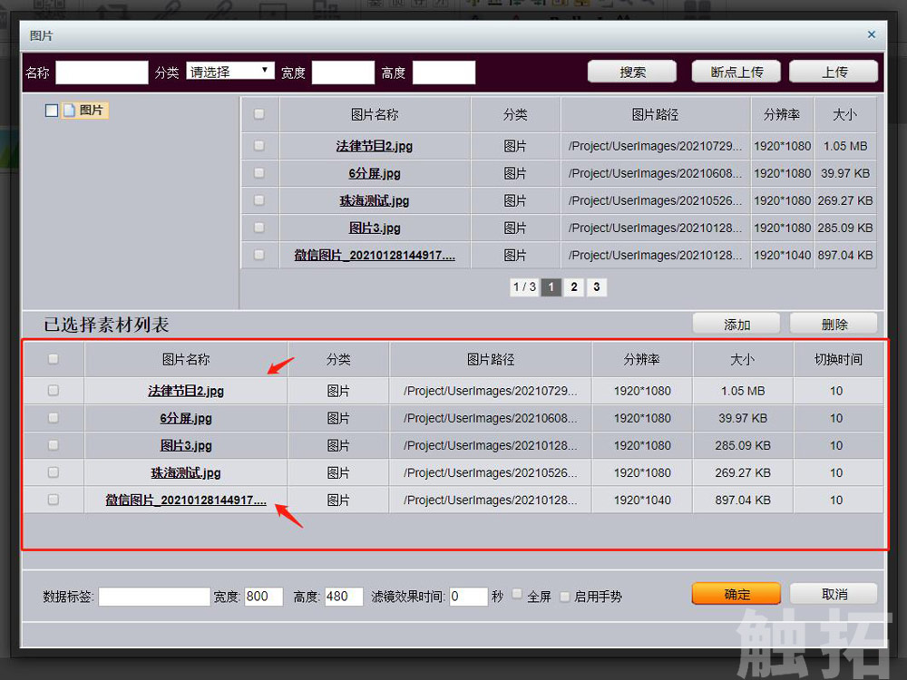Check upper table row 珠海测试.jpg
Viewport: 907px width, 680px height.
tap(259, 200)
